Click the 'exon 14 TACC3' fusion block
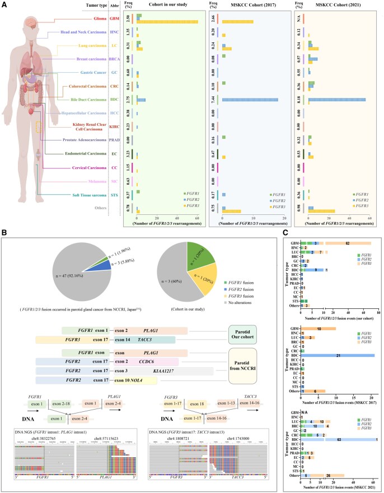 [x=144, y=340]
